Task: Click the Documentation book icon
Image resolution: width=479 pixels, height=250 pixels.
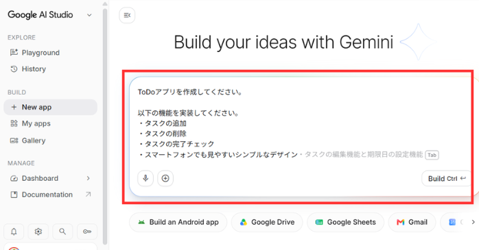Action: pos(14,195)
